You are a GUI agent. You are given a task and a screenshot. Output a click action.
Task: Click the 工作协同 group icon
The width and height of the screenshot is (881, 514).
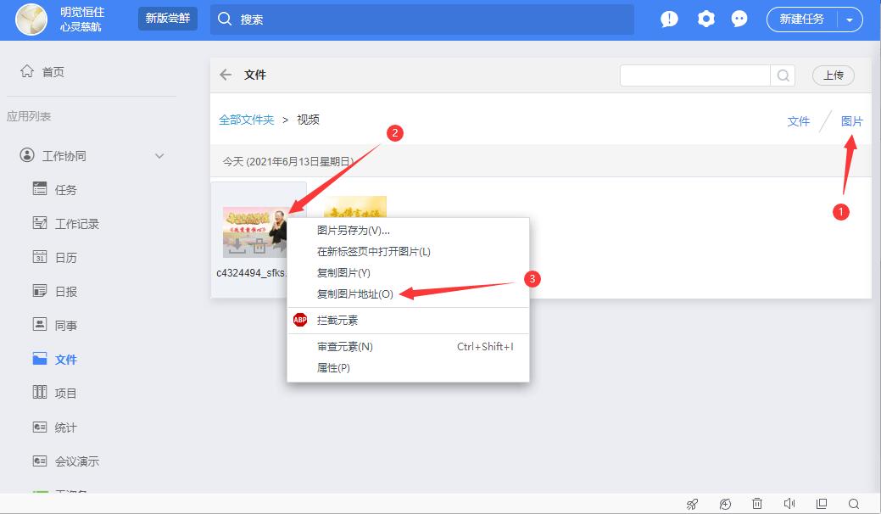(x=27, y=155)
